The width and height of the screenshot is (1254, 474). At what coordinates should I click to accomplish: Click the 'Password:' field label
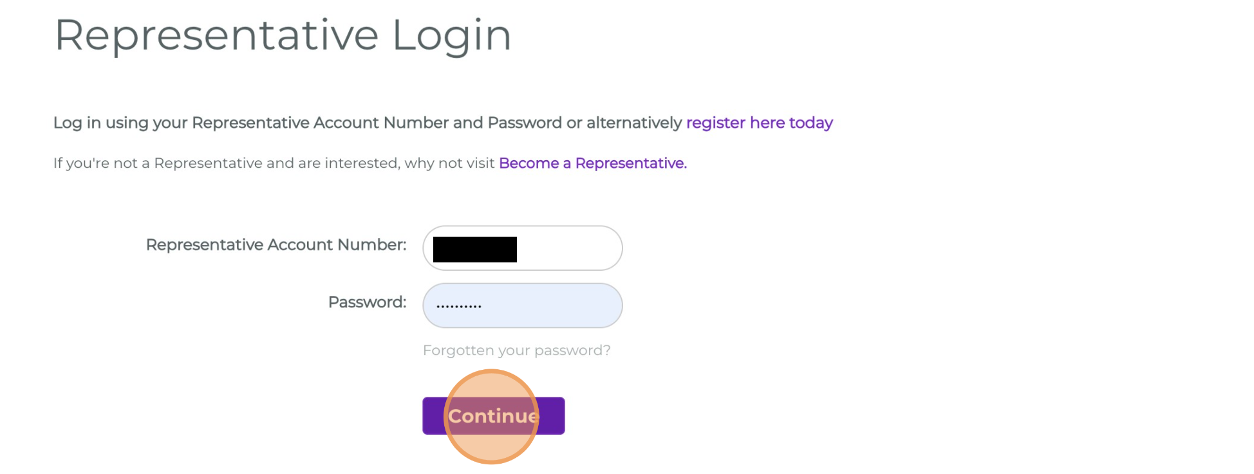[x=367, y=302]
